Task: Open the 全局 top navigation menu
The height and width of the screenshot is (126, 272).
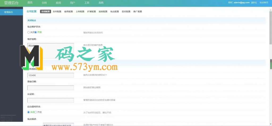Action: (44, 3)
